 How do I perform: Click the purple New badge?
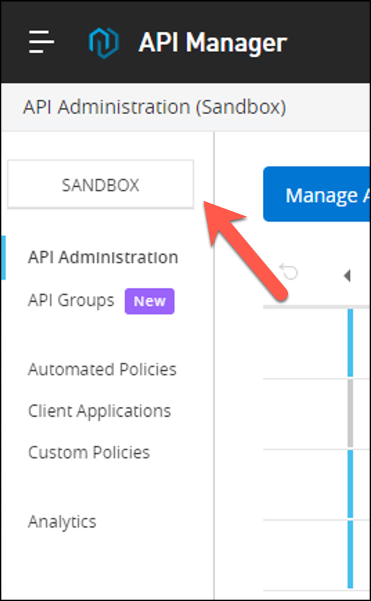150,301
